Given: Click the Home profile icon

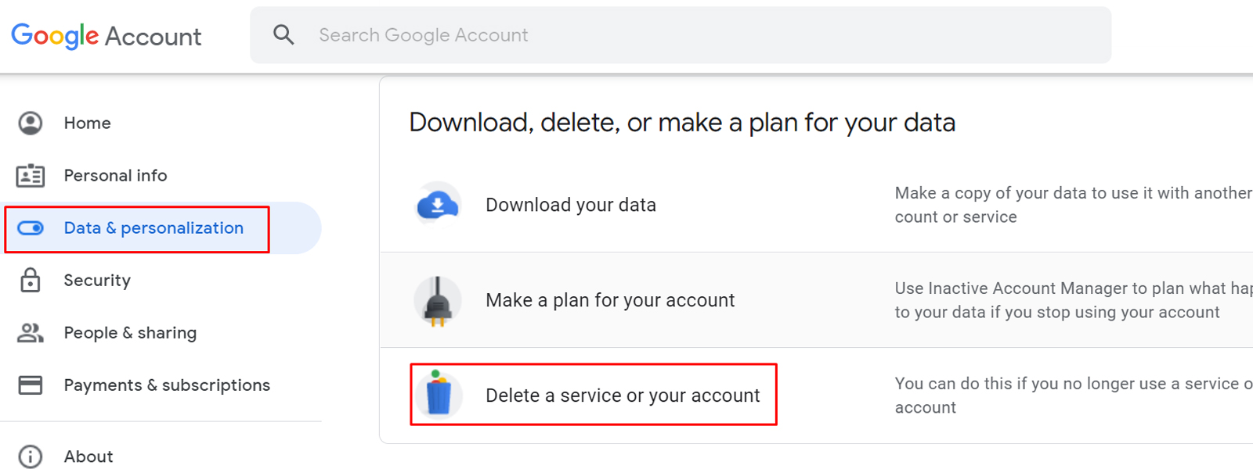Looking at the screenshot, I should 31,123.
